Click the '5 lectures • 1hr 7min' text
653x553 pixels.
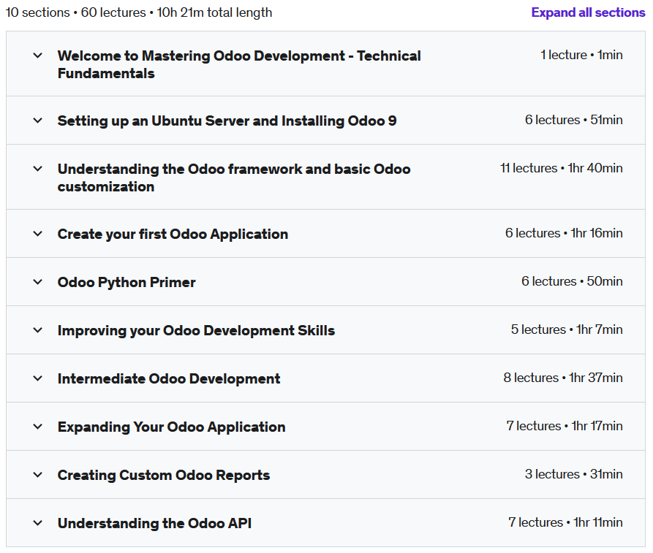(x=567, y=329)
